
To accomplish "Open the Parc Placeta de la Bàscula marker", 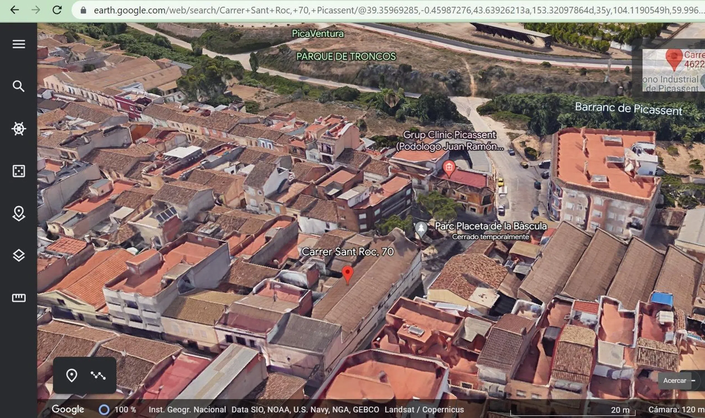I will [421, 228].
